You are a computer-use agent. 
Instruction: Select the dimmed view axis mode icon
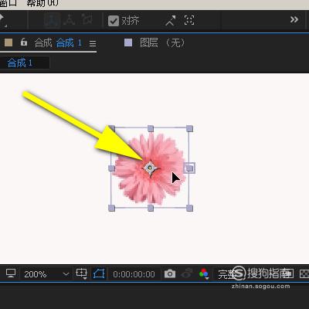tap(87, 19)
